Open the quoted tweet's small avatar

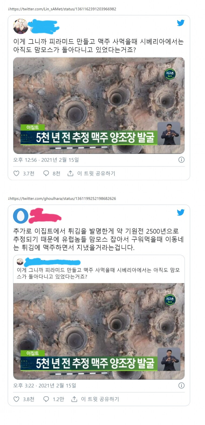(x=20, y=262)
